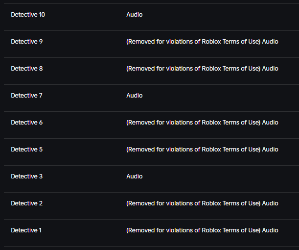Click the removed notice for Detective 8

[x=193, y=69]
